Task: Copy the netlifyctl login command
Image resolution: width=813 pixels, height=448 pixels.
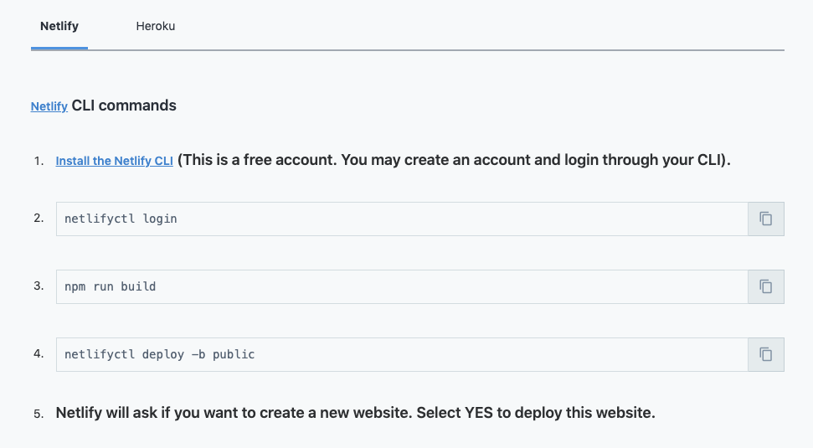Action: tap(766, 219)
